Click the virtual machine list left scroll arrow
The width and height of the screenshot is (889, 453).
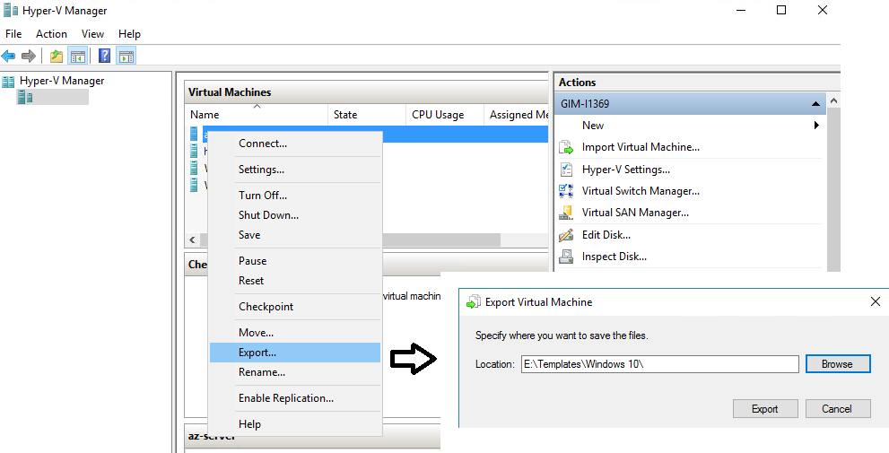point(192,240)
